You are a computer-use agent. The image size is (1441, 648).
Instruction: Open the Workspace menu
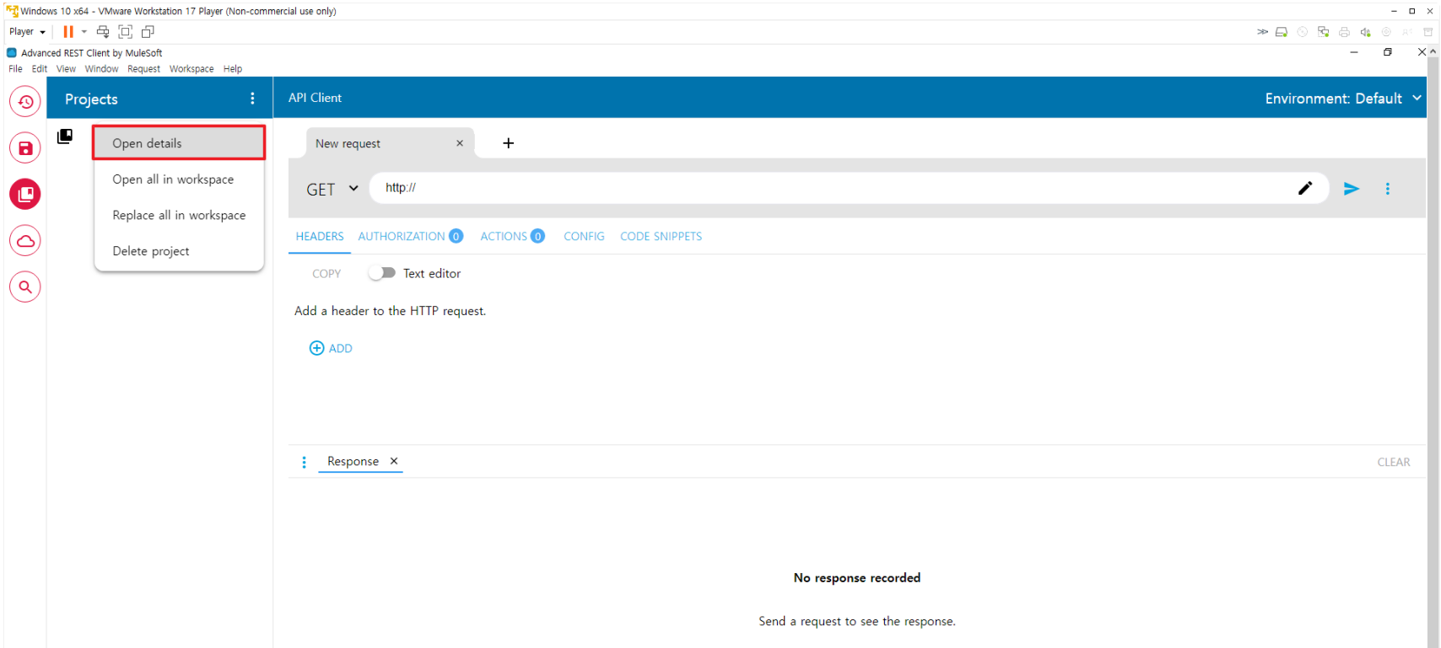coord(192,69)
